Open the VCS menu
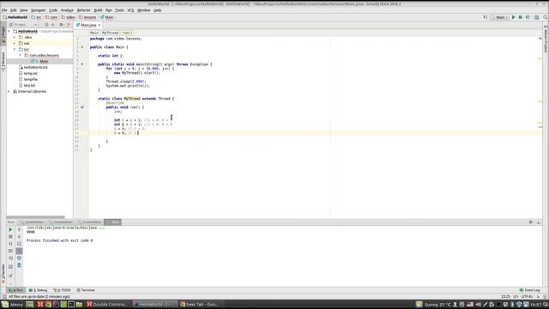The width and height of the screenshot is (549, 309). (x=130, y=10)
